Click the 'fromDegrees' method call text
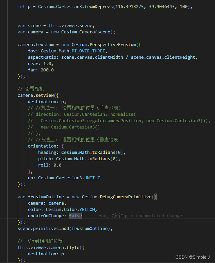Viewport: 215px width, 263px height. (x=99, y=7)
